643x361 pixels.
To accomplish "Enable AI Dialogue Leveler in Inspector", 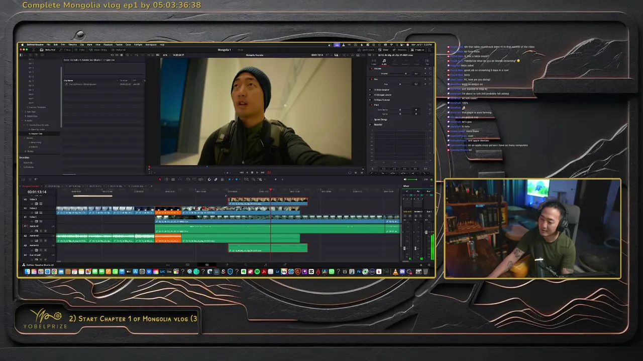I will (370, 95).
